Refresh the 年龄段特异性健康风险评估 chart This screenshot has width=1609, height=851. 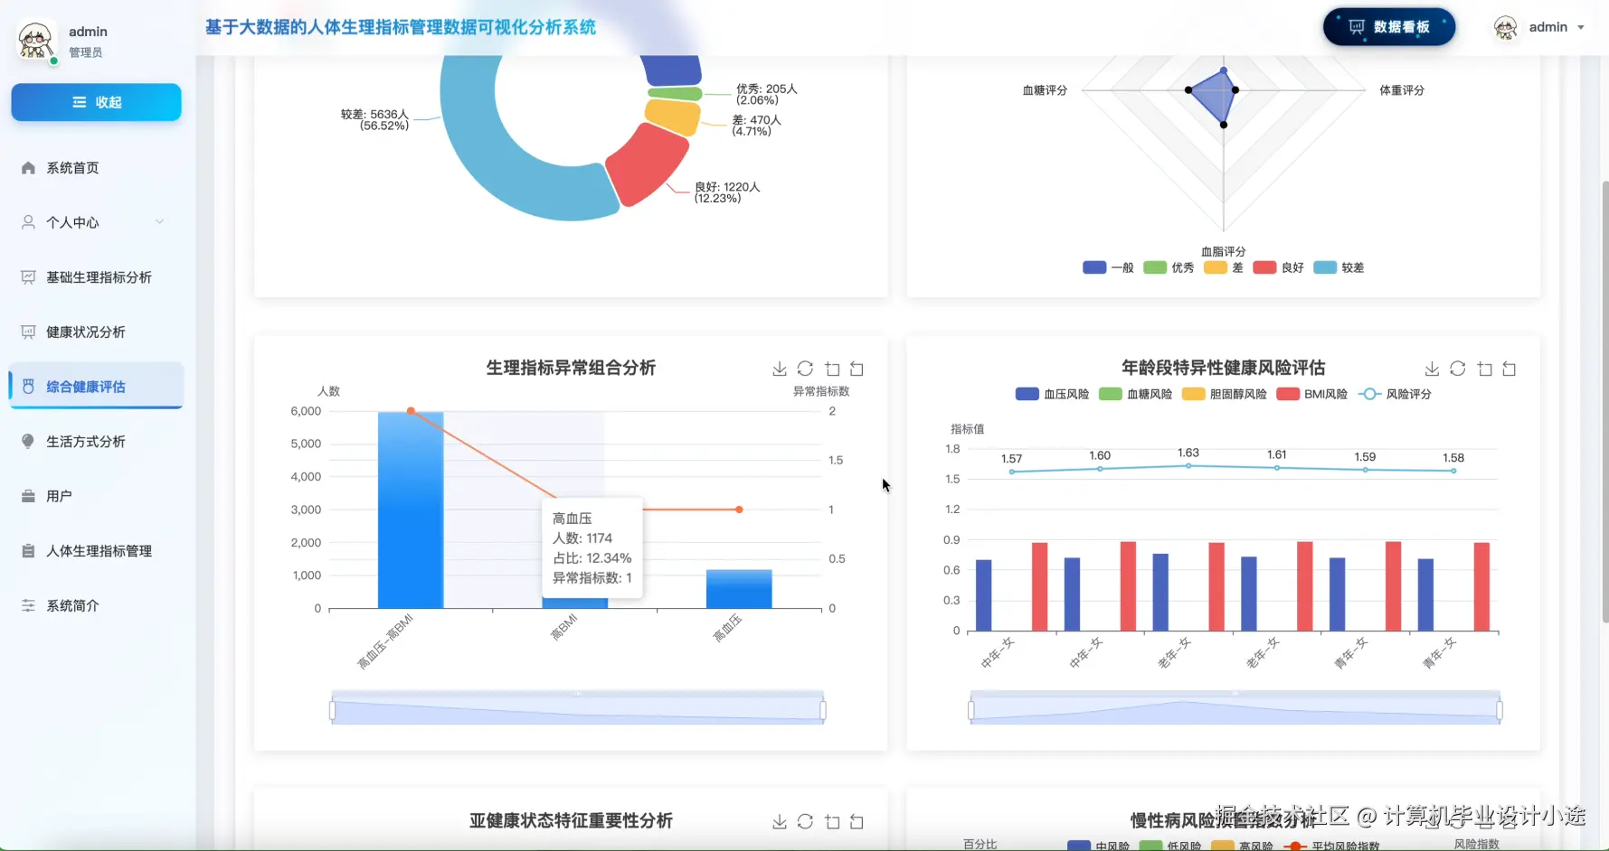click(x=1457, y=369)
